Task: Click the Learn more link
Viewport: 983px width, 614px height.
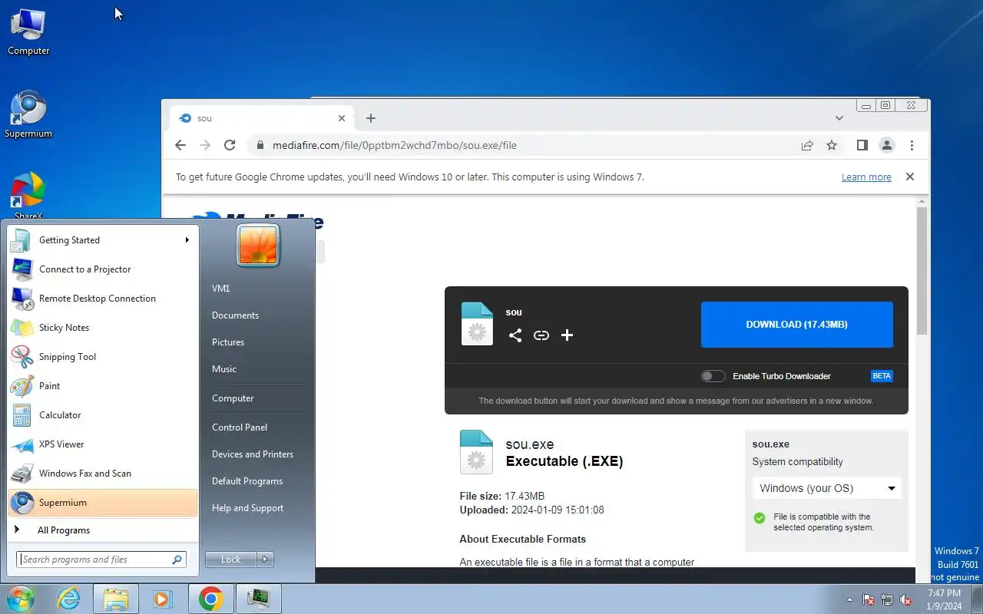Action: tap(866, 177)
